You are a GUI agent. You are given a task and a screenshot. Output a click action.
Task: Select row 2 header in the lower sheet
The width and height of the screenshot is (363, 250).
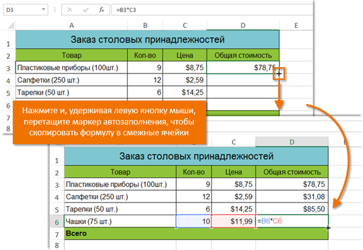click(x=57, y=173)
